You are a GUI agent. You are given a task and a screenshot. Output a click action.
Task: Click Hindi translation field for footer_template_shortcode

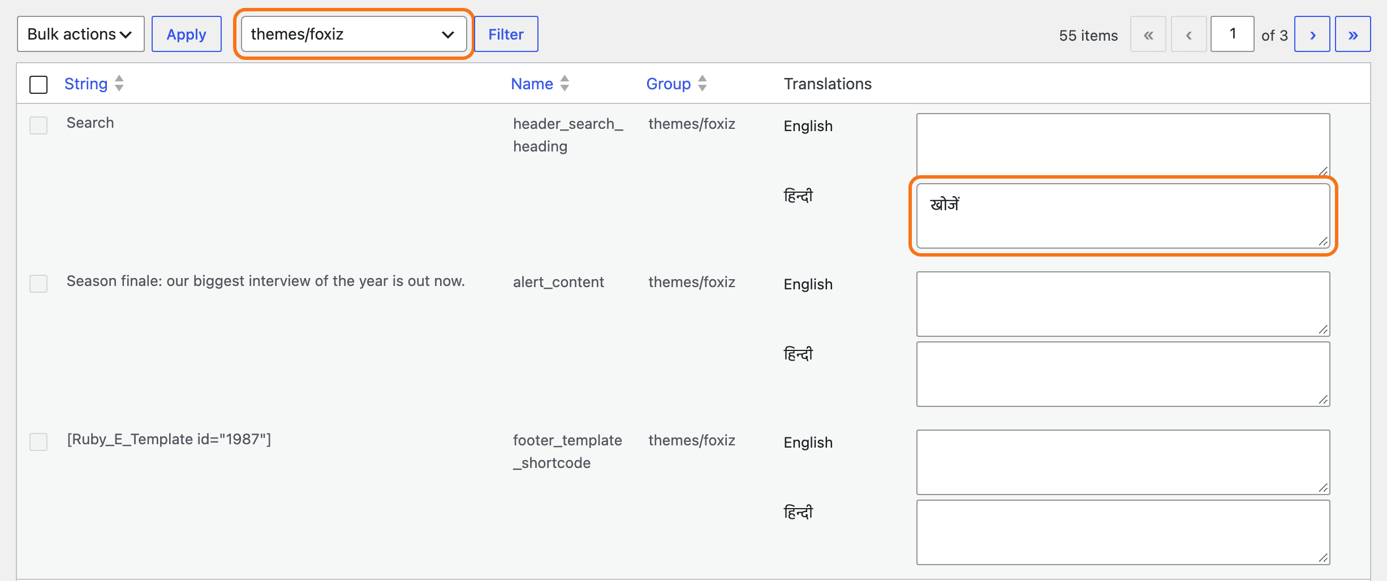tap(1123, 532)
